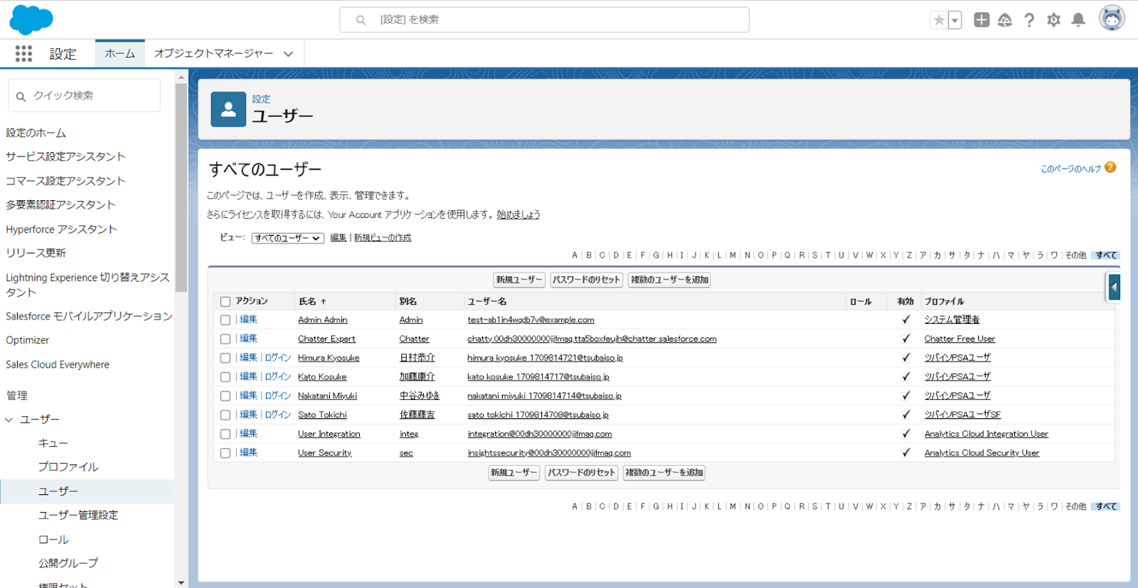1138x588 pixels.
Task: Open 設定のホーム in the sidebar
Action: click(x=36, y=133)
